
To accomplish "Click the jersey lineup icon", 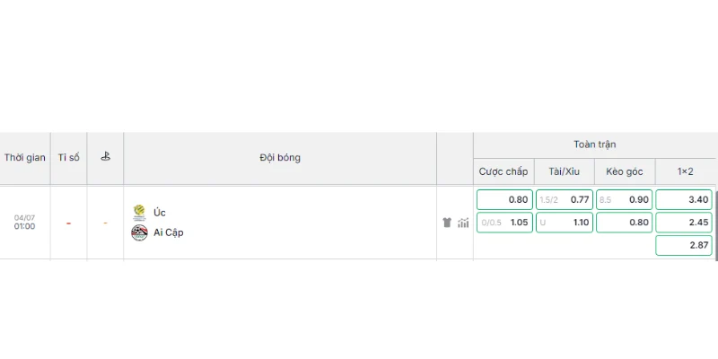I will click(x=447, y=223).
